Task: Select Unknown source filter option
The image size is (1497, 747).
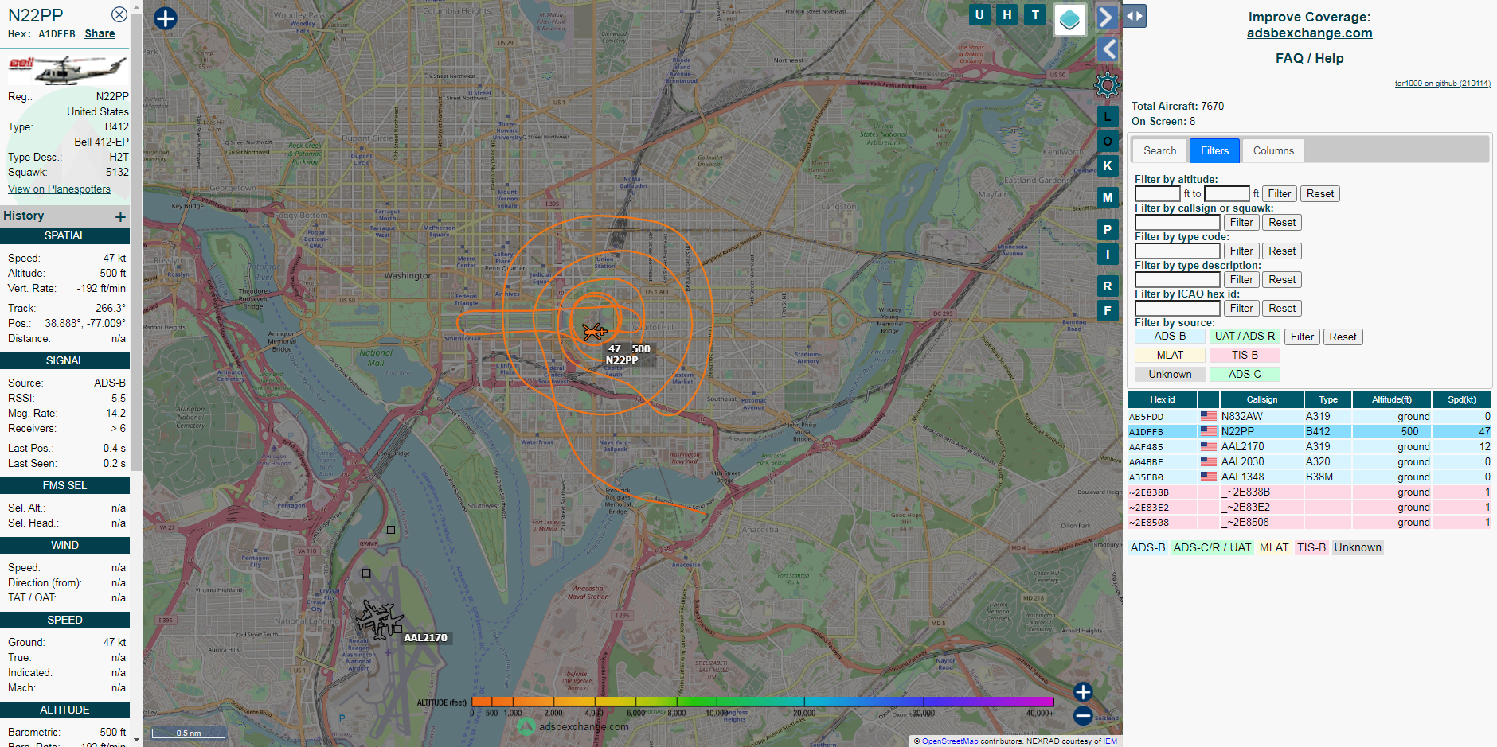Action: (1170, 375)
